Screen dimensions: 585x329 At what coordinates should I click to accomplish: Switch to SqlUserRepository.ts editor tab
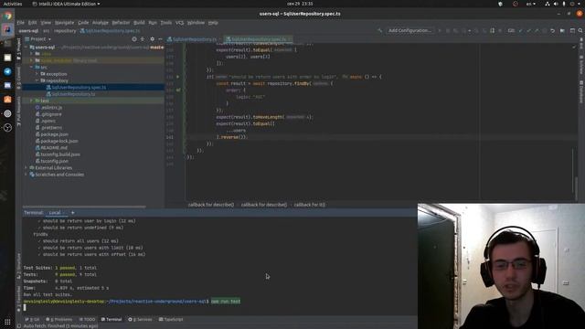194,38
